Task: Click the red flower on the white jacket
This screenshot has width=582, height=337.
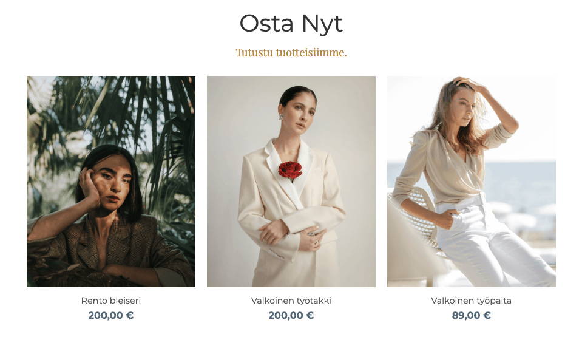Action: tap(290, 171)
